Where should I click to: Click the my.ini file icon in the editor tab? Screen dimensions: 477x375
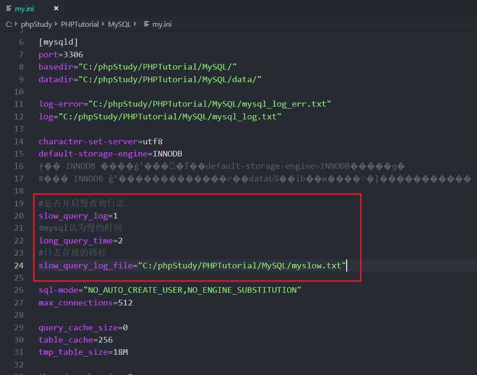[x=8, y=8]
